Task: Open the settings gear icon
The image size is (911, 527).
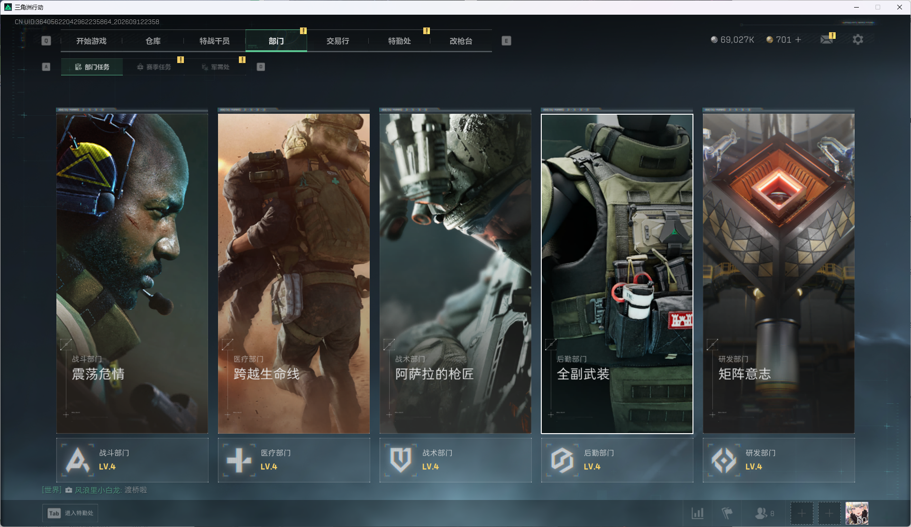Action: (858, 39)
